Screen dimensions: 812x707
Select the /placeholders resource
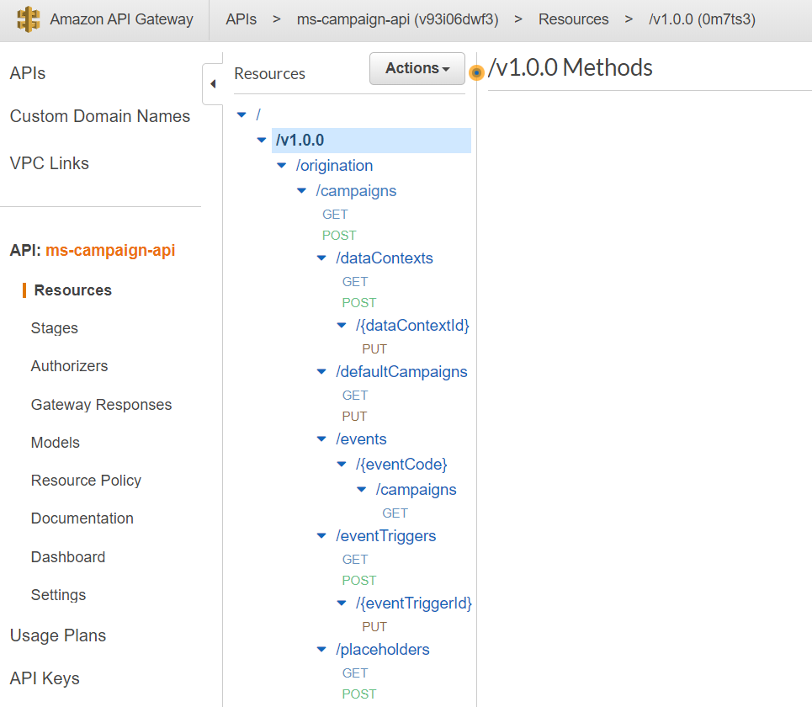pos(383,649)
